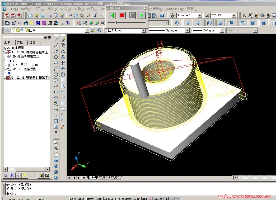Stop the simulation with the red square button
The image size is (276, 200).
(122, 16)
